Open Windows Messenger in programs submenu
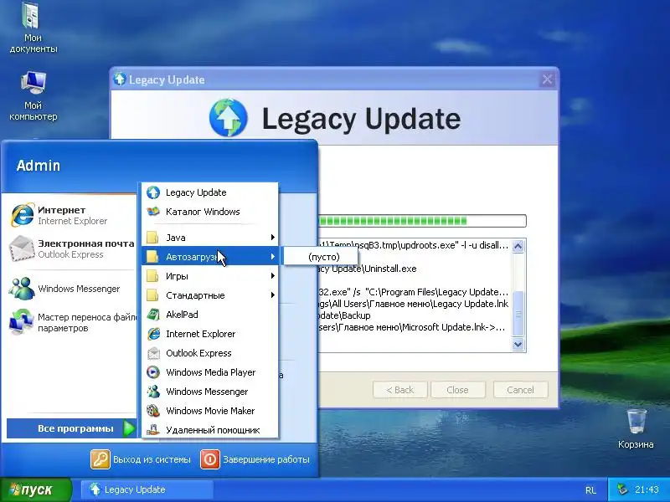Viewport: 670px width, 502px height. tap(210, 392)
